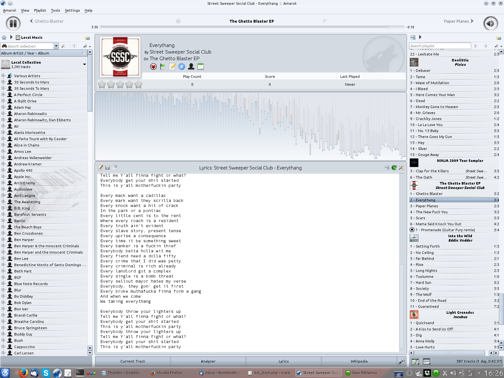Open the Settings menu
Viewport: 504px width, 378px height.
[72, 10]
